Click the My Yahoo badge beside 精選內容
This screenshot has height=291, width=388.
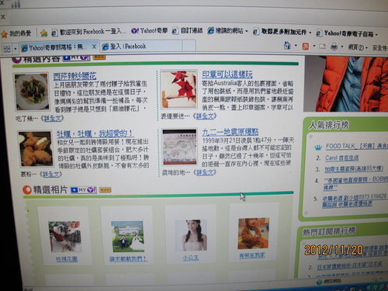pyautogui.click(x=77, y=57)
